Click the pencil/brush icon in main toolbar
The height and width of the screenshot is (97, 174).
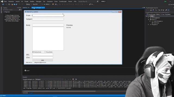point(90,4)
